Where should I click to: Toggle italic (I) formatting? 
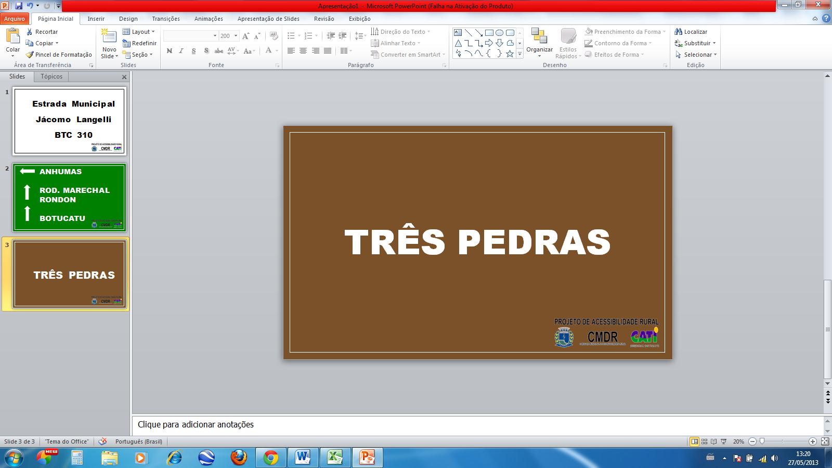pos(181,50)
